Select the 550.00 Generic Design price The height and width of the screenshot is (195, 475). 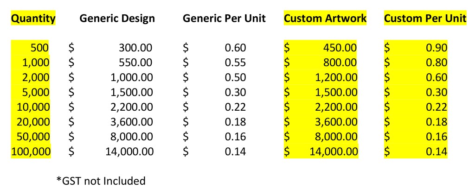pos(135,63)
